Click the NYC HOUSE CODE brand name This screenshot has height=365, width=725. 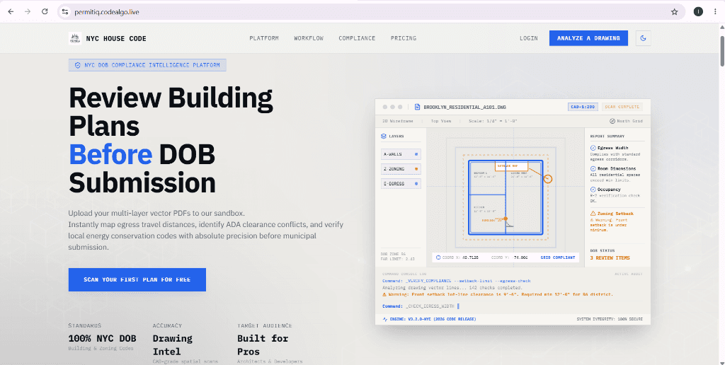coord(116,39)
